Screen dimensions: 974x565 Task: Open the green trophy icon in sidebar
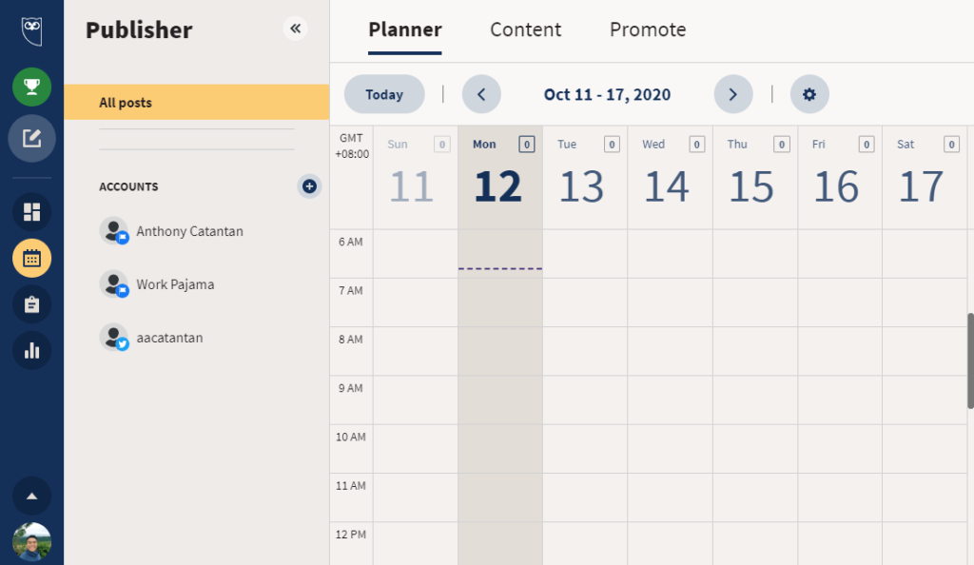(31, 87)
